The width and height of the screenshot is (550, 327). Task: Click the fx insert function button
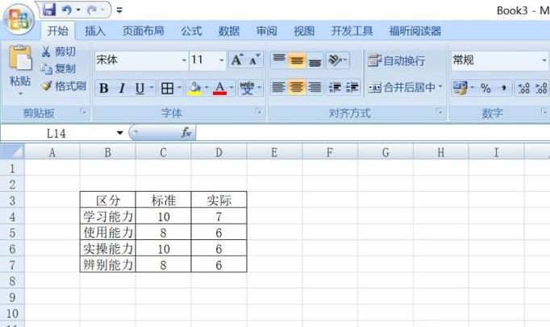[185, 132]
